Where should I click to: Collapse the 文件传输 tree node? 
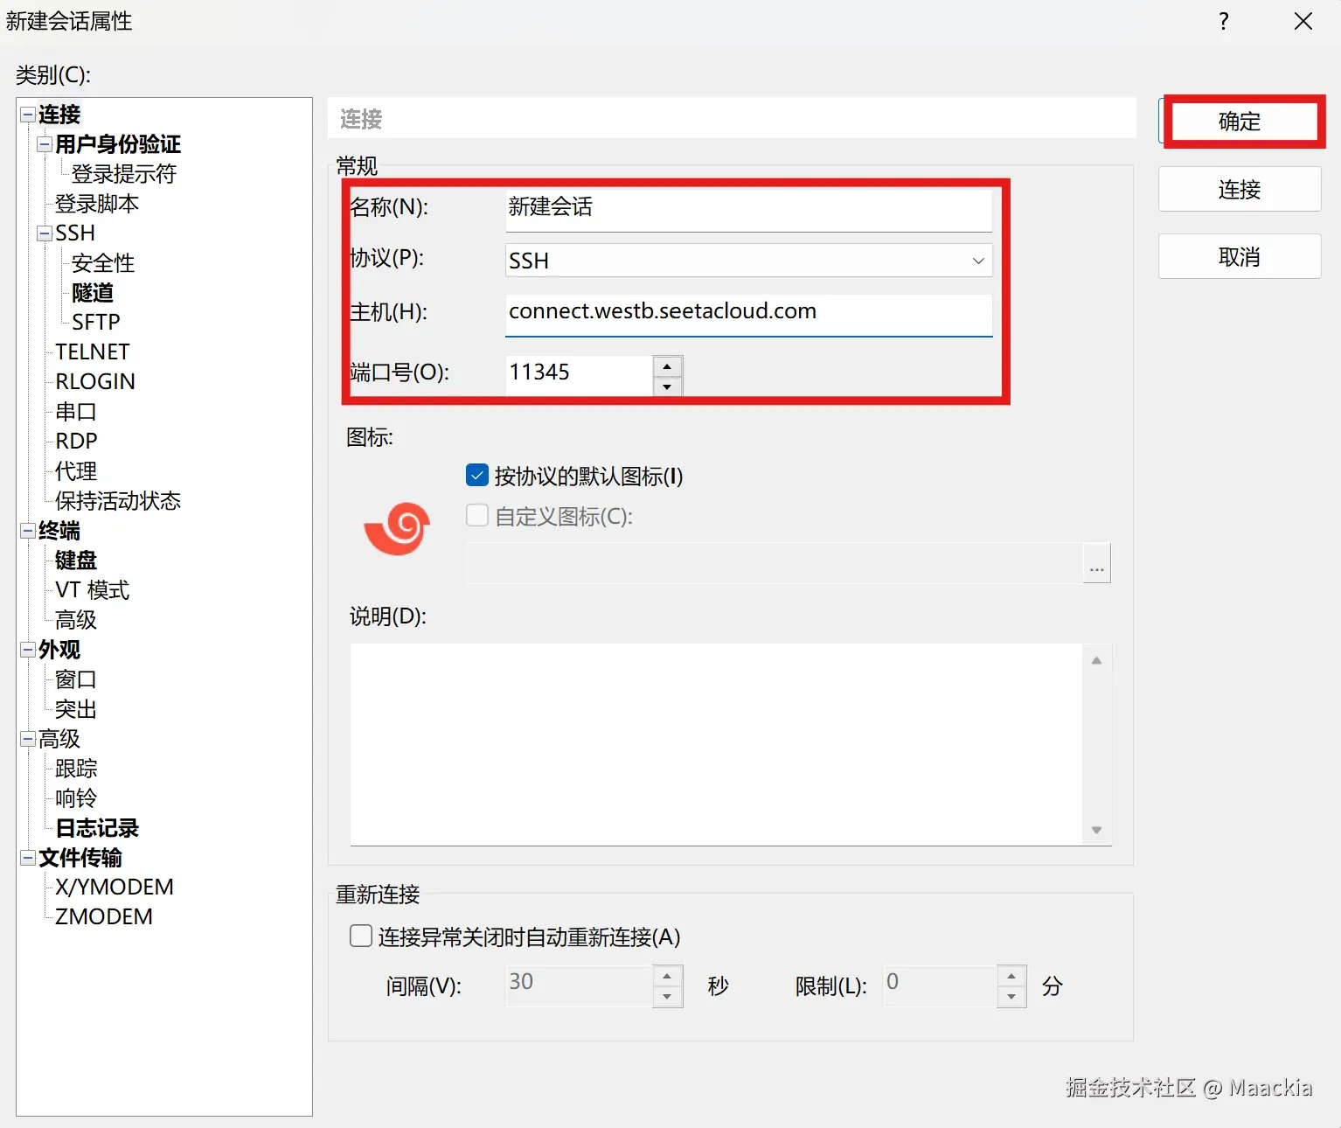28,858
